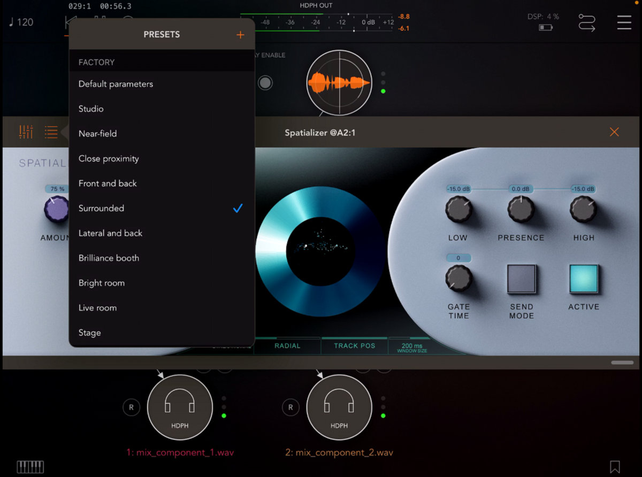Tap the HDPH headphone output for mix_component_1.wav
Viewport: 642px width, 477px height.
[180, 407]
